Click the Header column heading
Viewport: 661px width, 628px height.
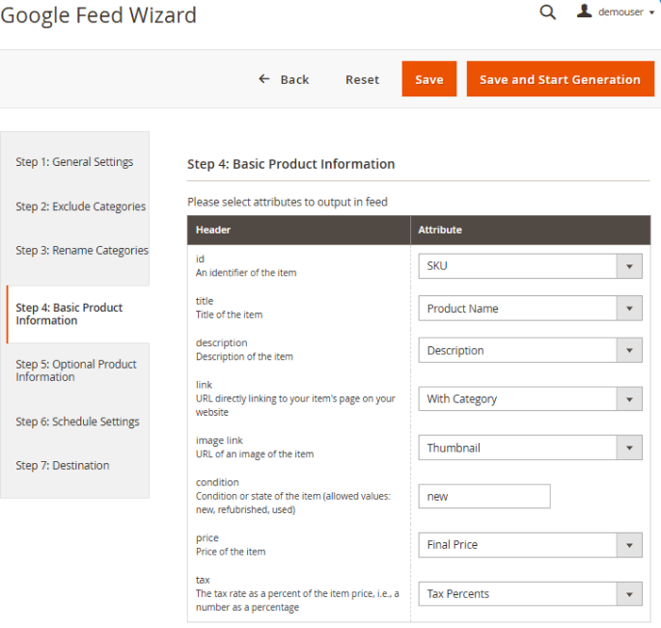click(213, 231)
